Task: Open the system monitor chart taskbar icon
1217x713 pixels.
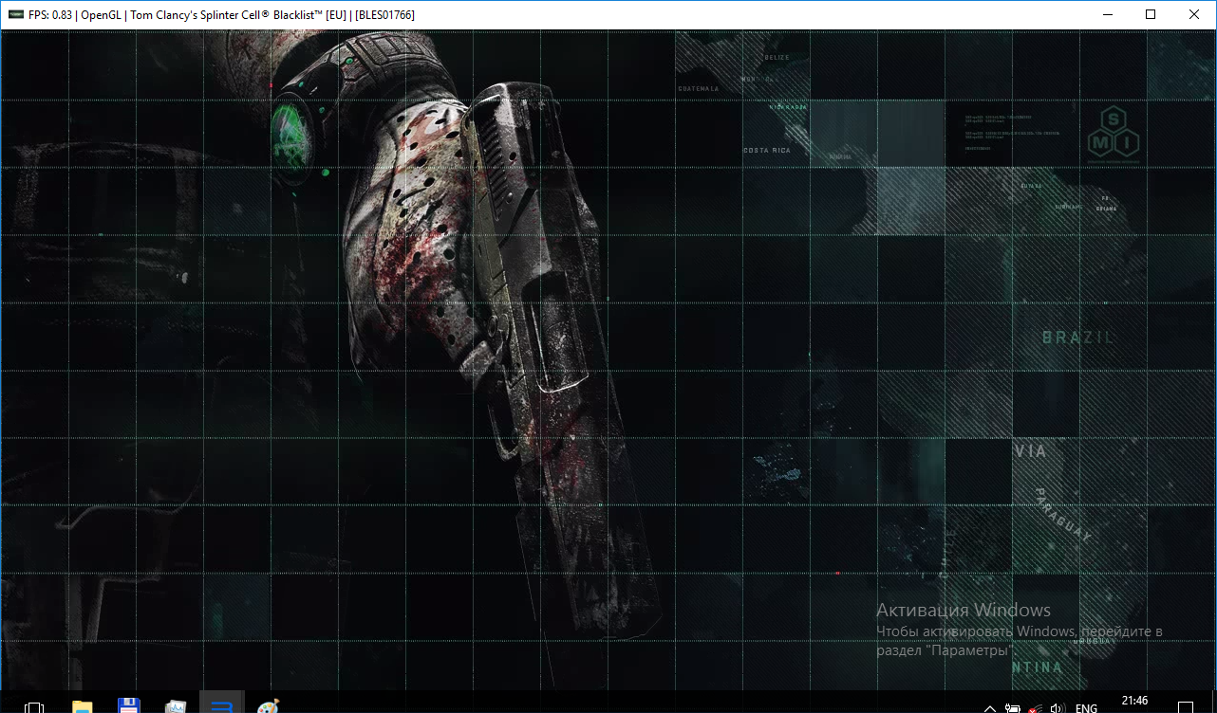Action: [x=176, y=706]
